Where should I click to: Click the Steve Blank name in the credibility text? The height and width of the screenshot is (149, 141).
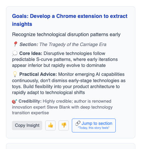pos(59,107)
